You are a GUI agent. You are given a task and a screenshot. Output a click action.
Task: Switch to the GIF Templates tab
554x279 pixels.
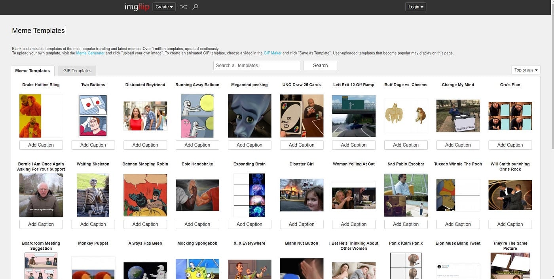pyautogui.click(x=77, y=71)
